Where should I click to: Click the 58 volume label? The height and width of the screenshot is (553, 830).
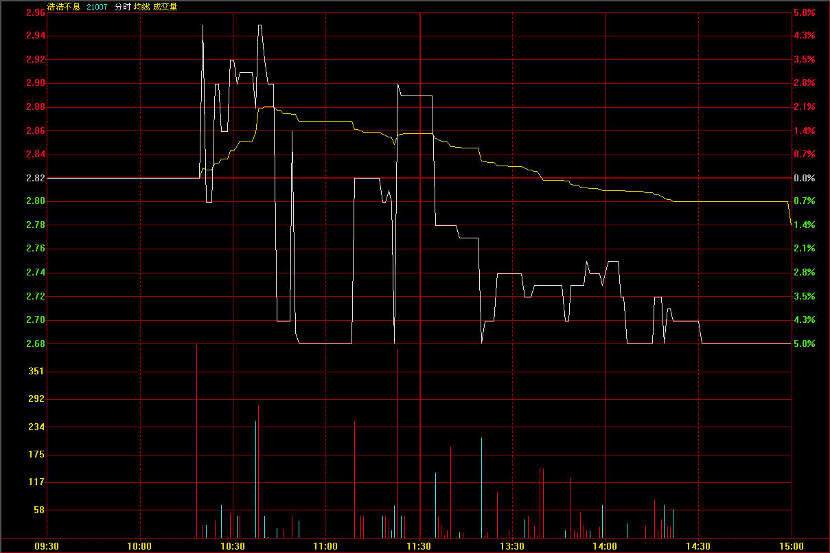point(40,510)
